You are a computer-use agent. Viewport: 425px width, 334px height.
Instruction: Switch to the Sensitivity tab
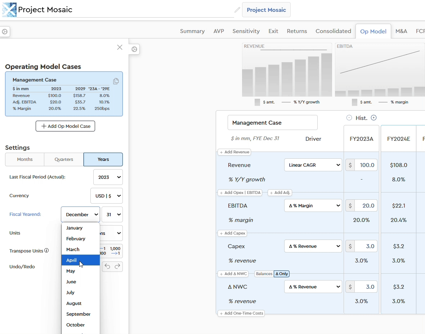pos(246,31)
